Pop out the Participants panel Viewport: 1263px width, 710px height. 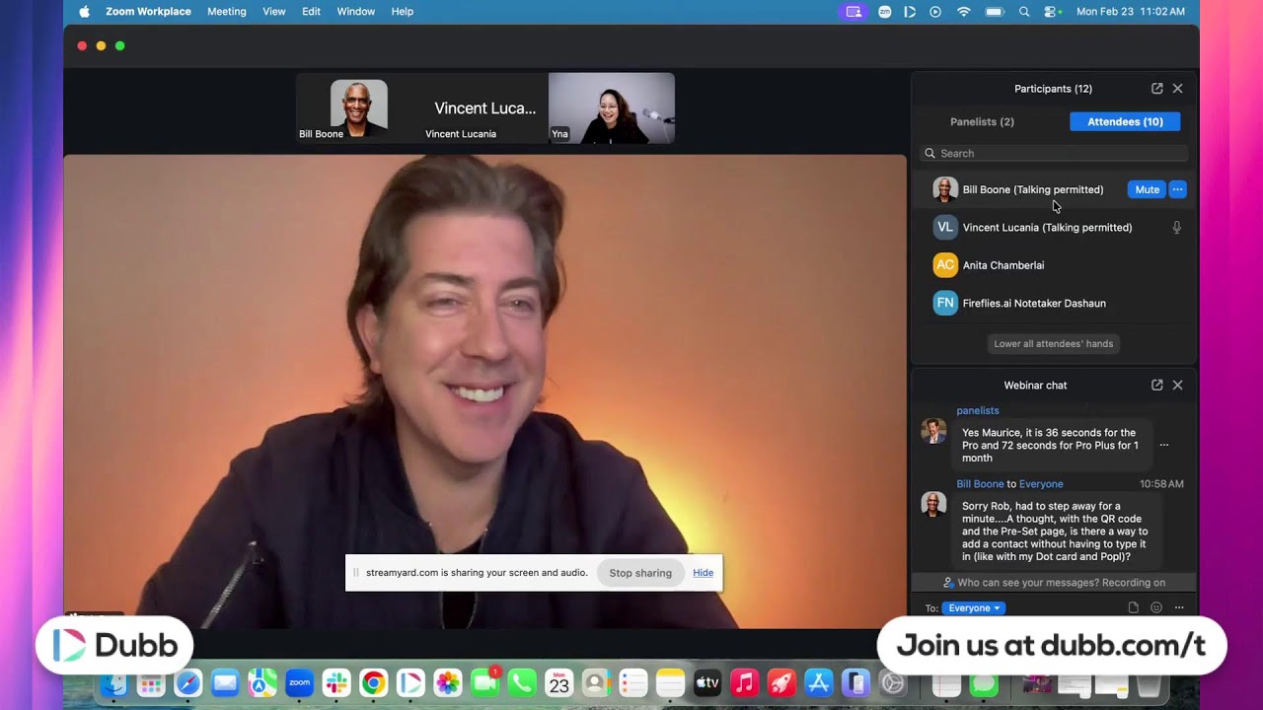coord(1156,89)
